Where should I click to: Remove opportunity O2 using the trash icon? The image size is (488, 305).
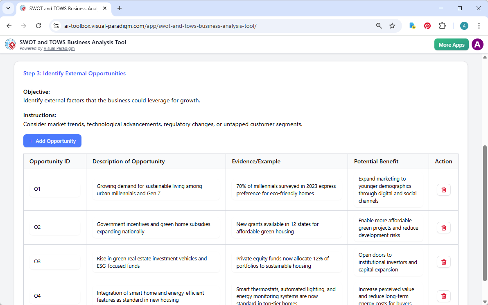(x=443, y=228)
